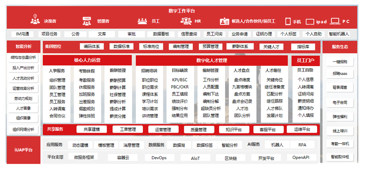Click the 候选人 ID card icon
The image size is (366, 172).
click(x=224, y=21)
